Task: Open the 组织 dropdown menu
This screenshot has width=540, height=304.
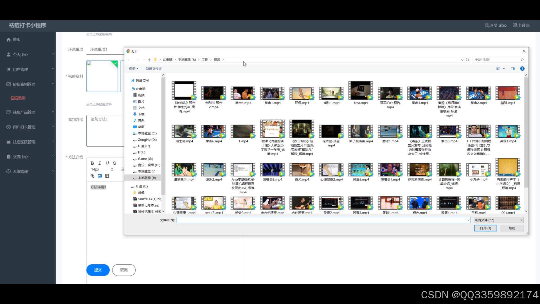Action: tap(133, 69)
